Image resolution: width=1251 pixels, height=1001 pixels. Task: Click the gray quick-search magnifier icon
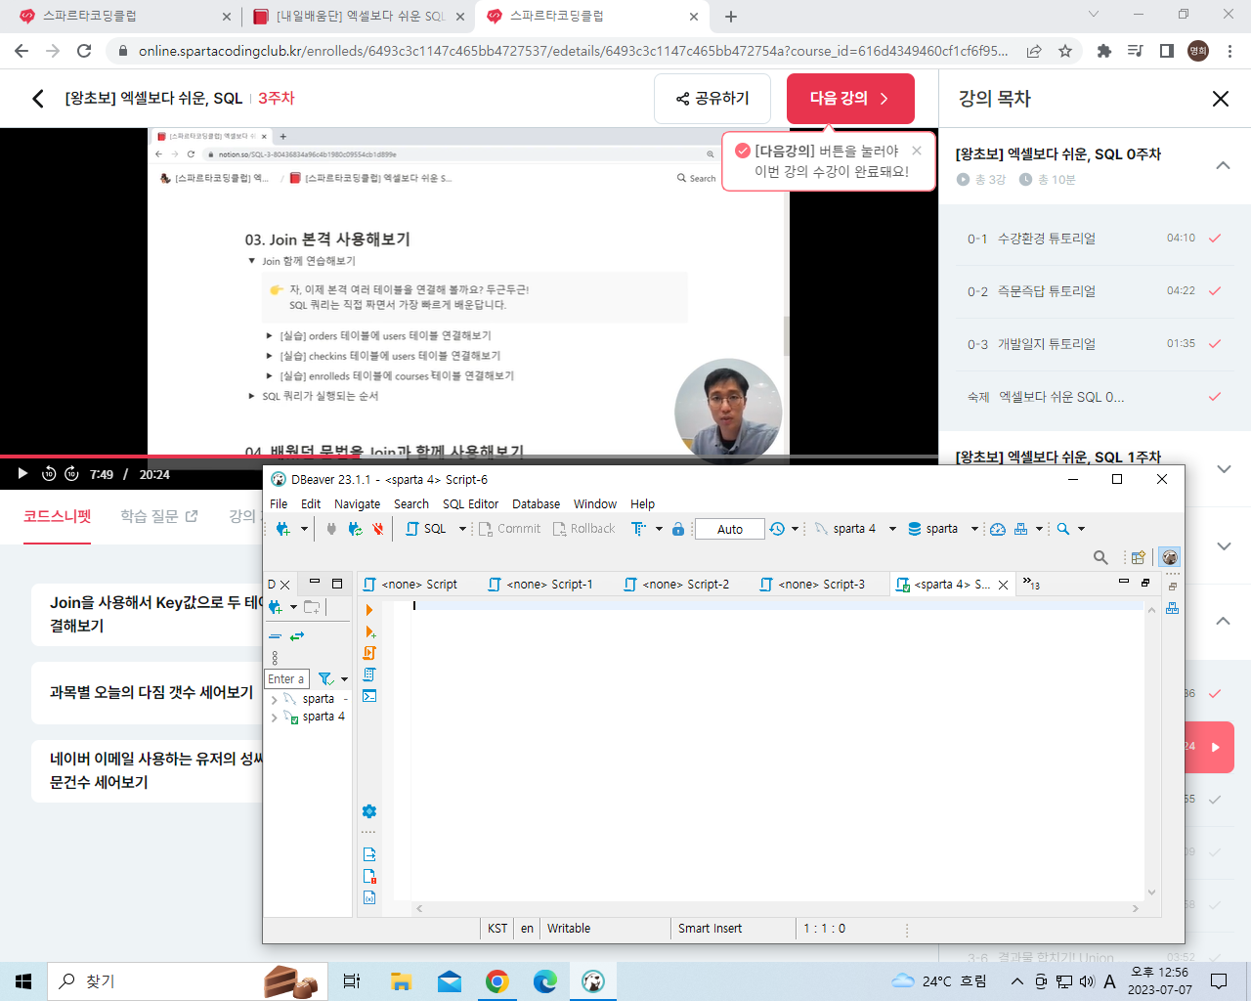point(1100,557)
